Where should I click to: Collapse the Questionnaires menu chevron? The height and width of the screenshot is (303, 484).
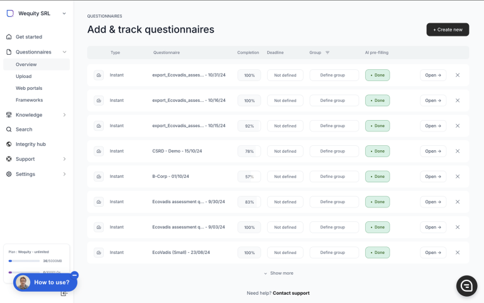tap(64, 52)
